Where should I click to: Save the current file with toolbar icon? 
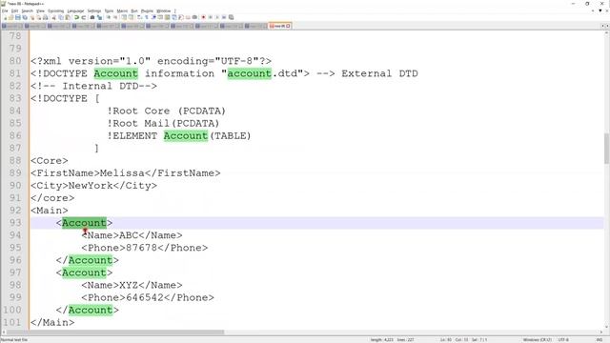tap(18, 17)
